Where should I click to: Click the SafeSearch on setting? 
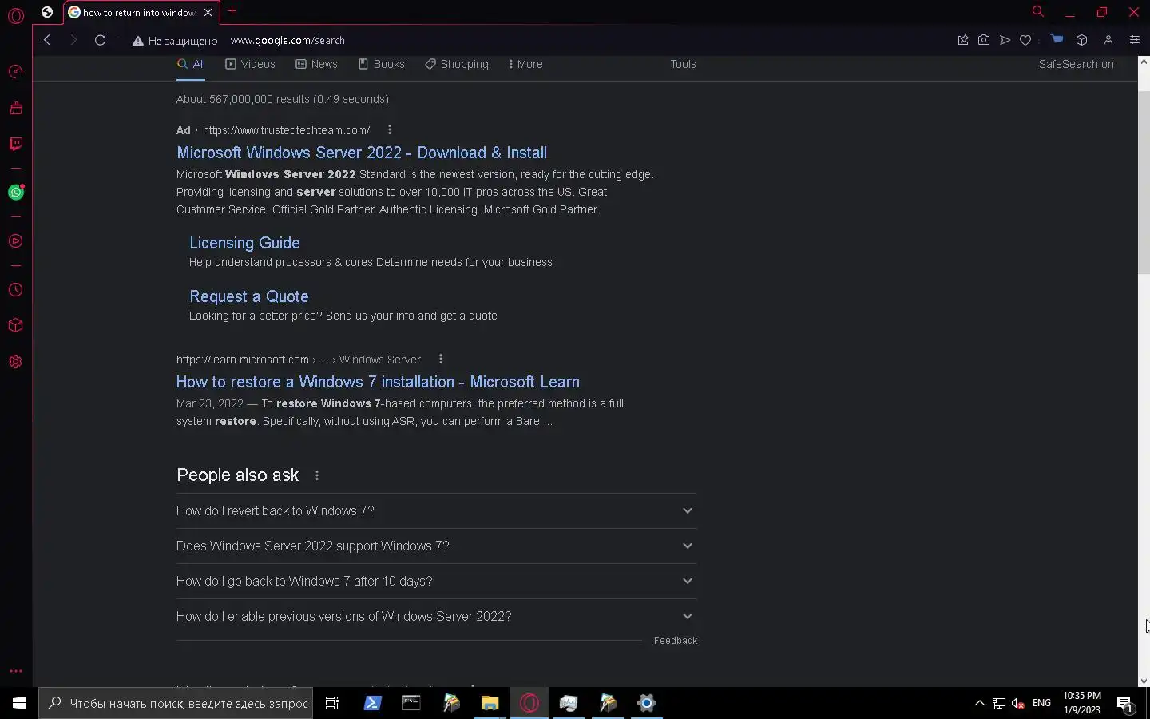[1076, 64]
